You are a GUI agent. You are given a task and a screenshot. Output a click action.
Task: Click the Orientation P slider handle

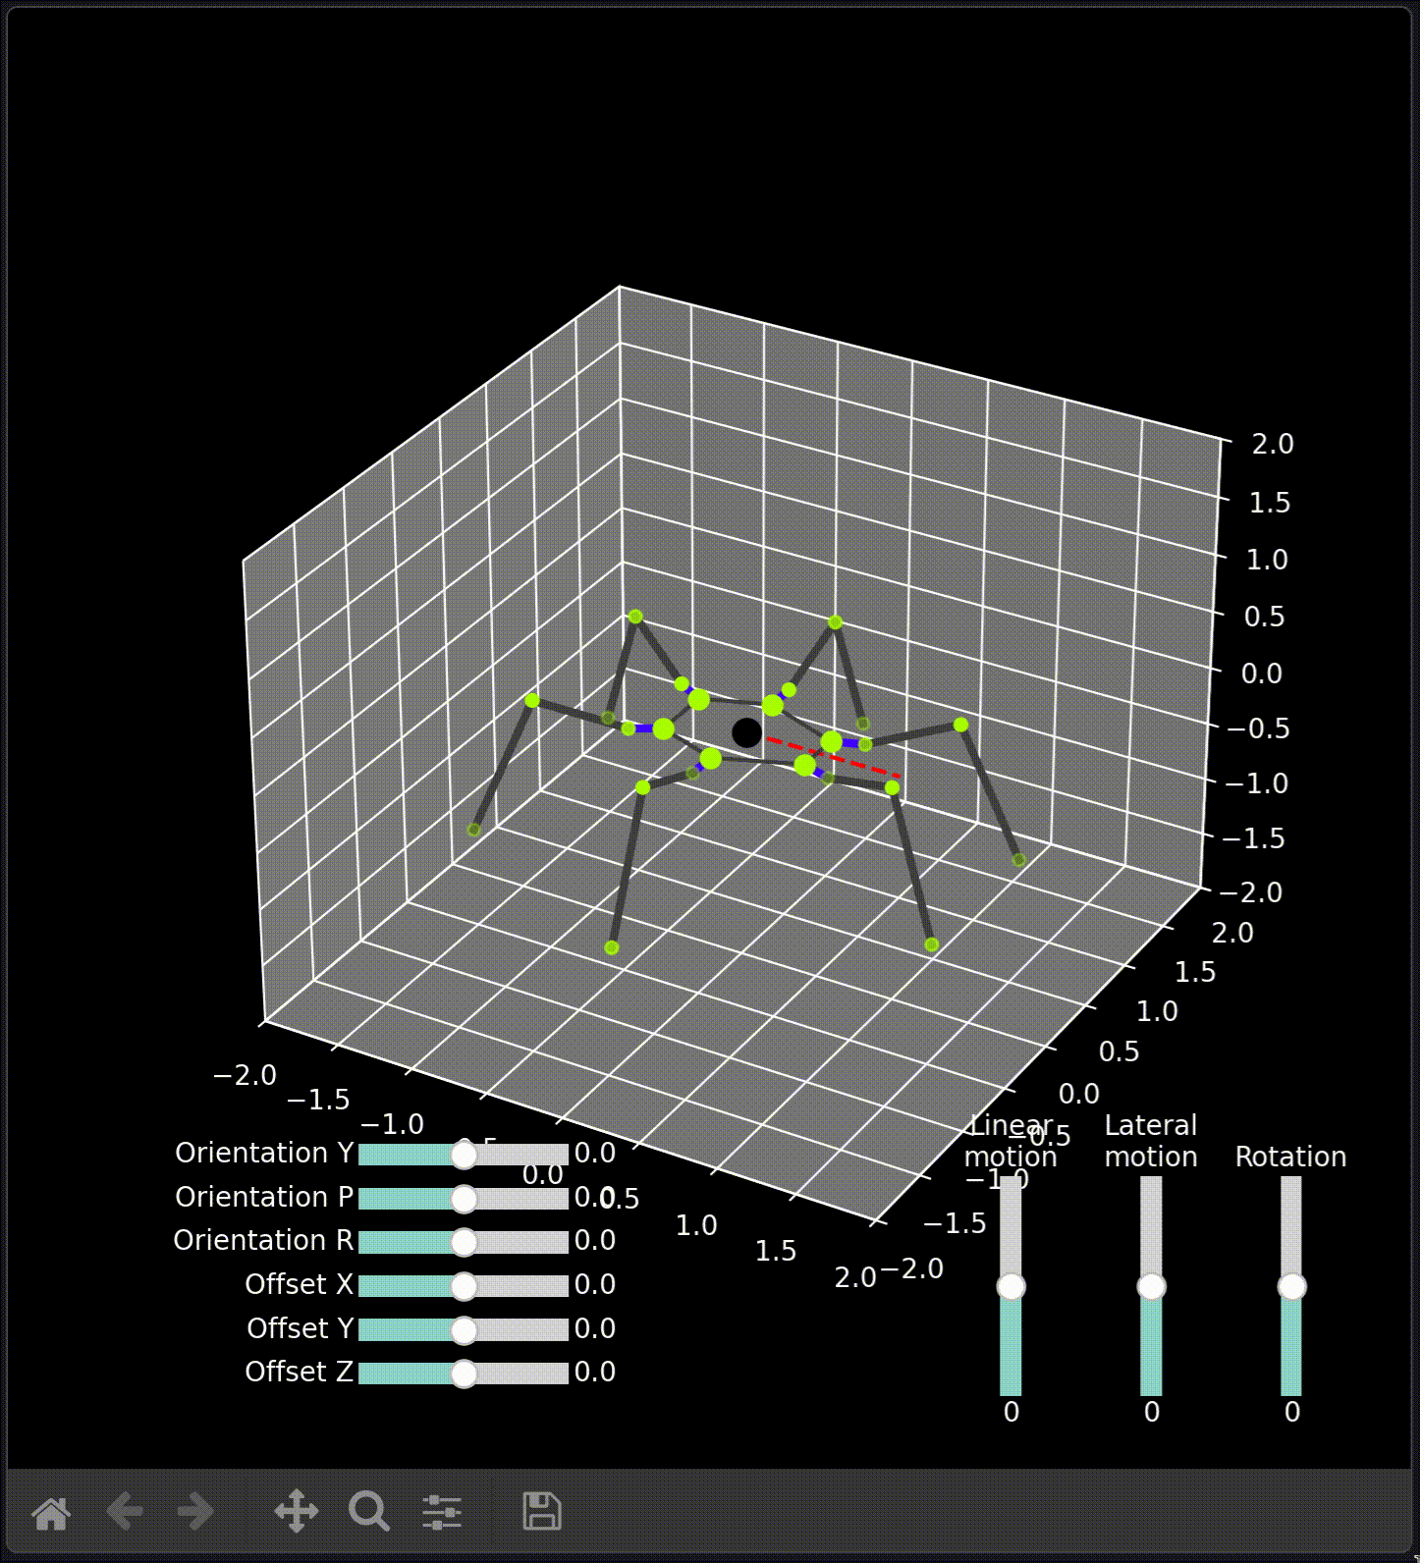click(x=464, y=1199)
